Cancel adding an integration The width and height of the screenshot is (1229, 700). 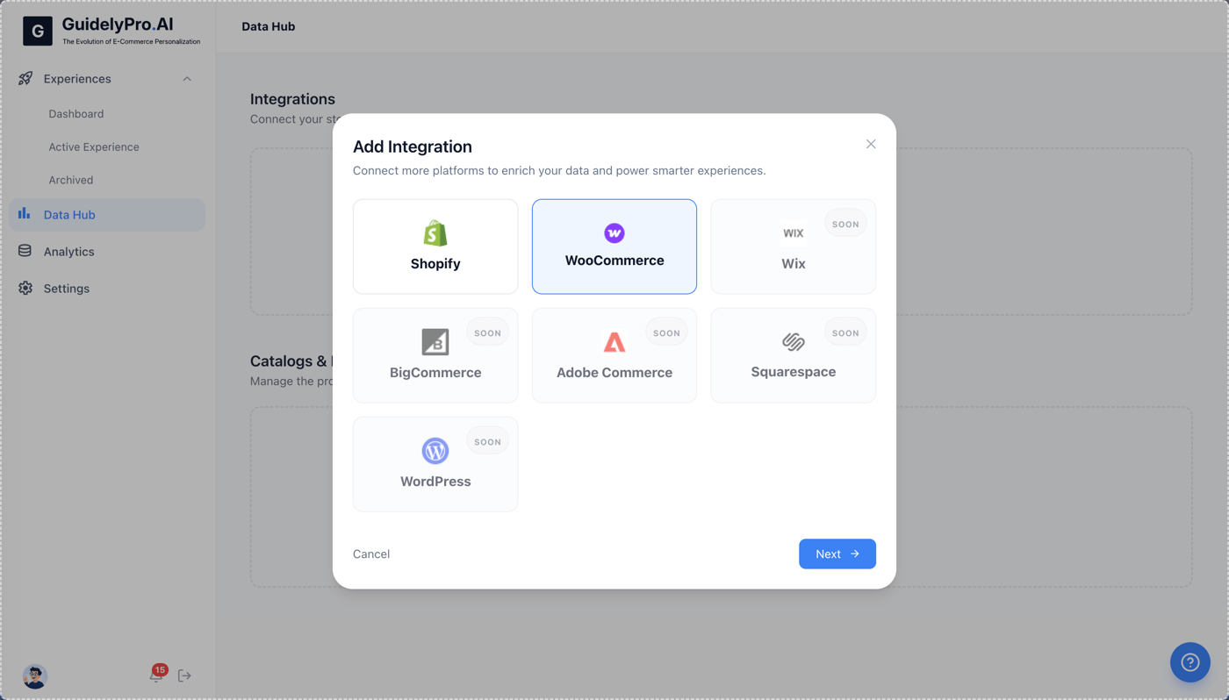pos(371,554)
